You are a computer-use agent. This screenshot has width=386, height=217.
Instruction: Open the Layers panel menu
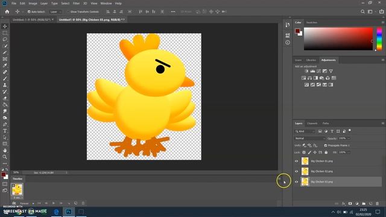tap(383, 123)
